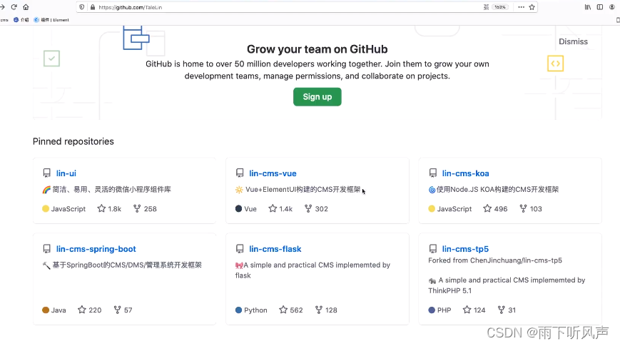The height and width of the screenshot is (346, 620).
Task: Open the 组件 | Element bookmark
Action: point(51,20)
